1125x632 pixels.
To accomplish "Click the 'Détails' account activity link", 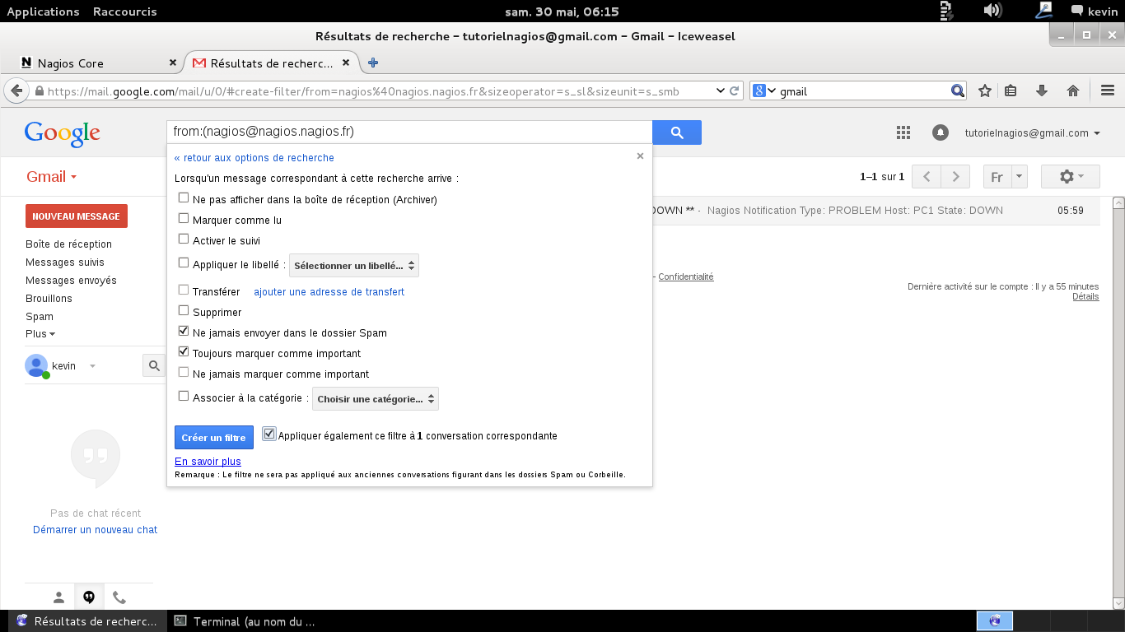I will click(1085, 296).
